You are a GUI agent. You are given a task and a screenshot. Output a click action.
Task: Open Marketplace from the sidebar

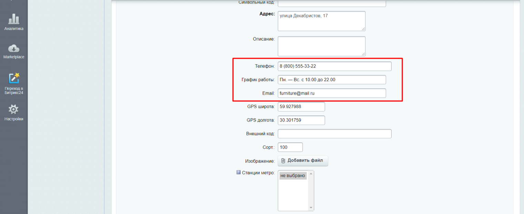(14, 51)
